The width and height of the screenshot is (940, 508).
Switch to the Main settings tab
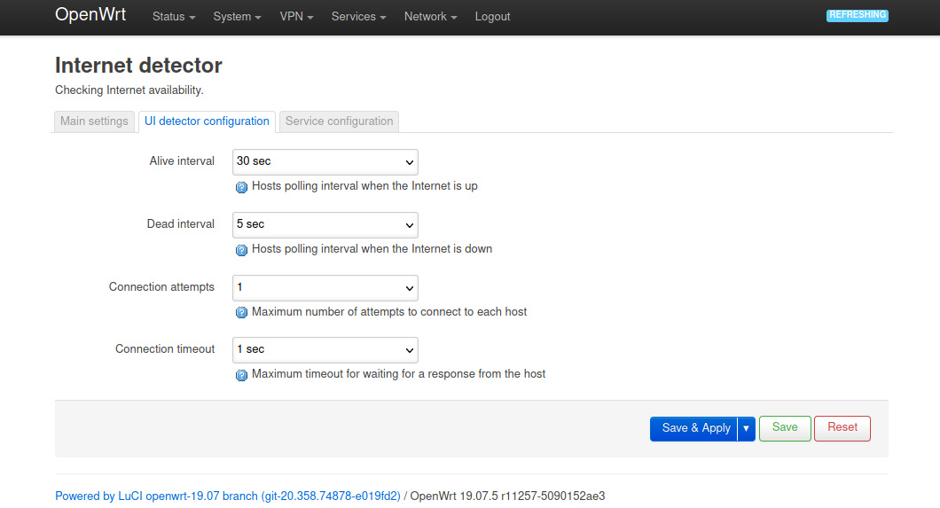coord(94,121)
